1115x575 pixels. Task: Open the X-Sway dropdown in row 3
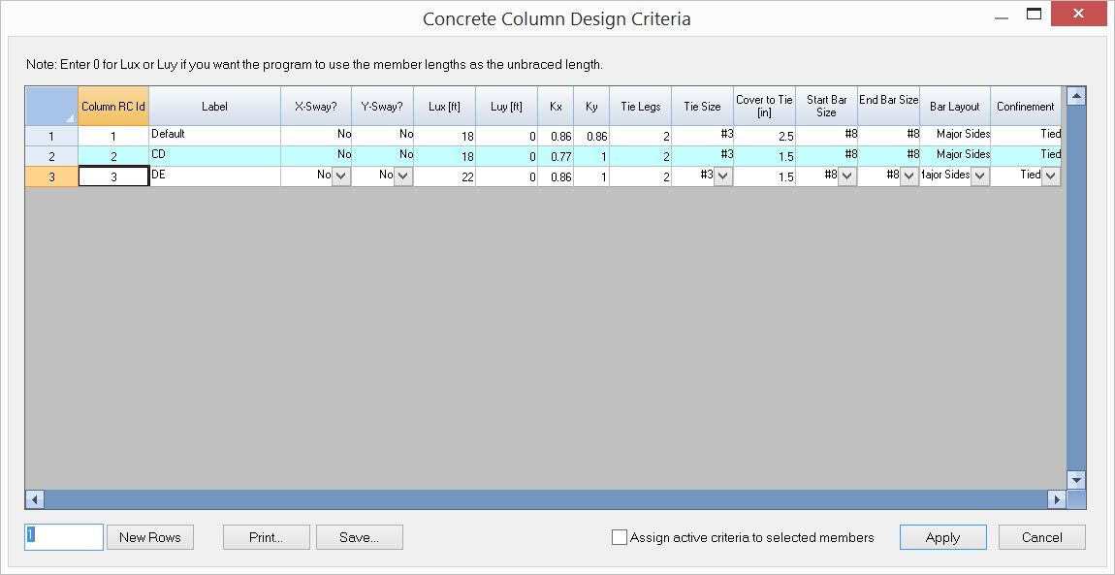click(341, 176)
